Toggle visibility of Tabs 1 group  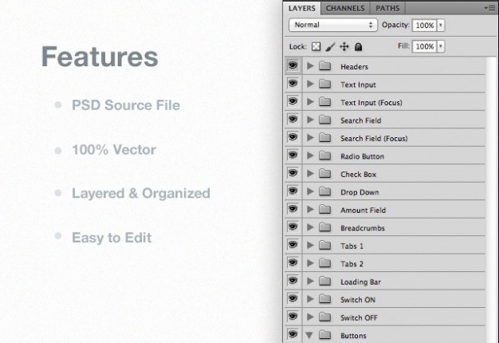[293, 245]
